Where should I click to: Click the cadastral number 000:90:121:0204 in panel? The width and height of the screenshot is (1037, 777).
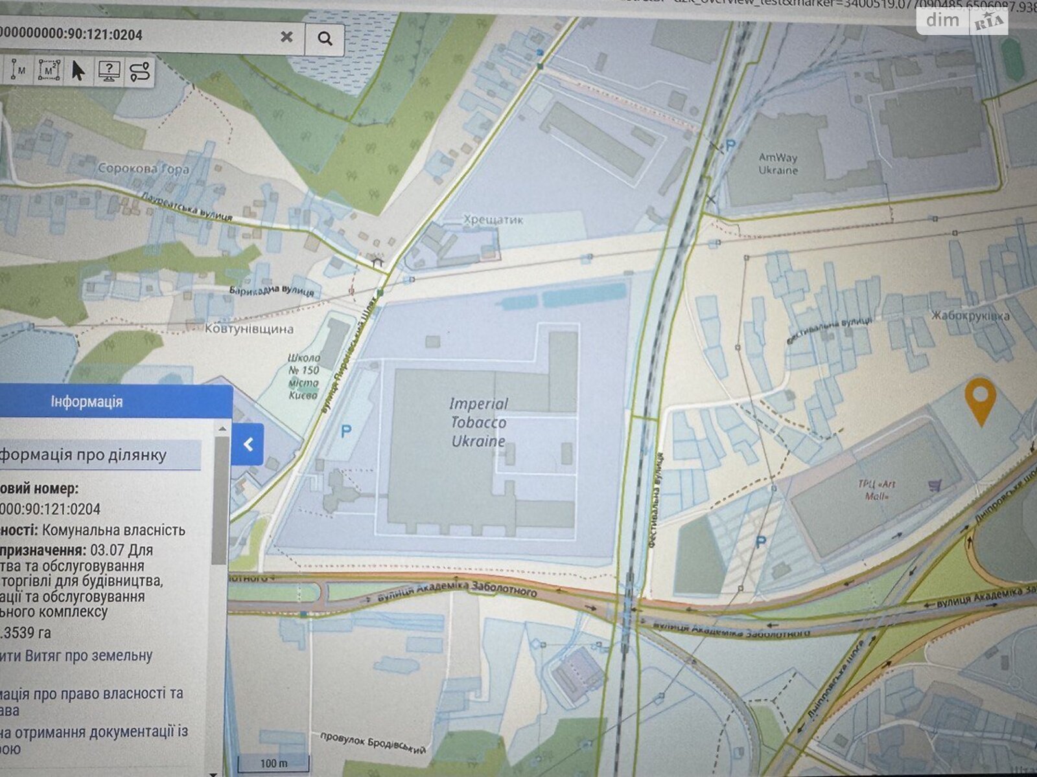pyautogui.click(x=50, y=510)
